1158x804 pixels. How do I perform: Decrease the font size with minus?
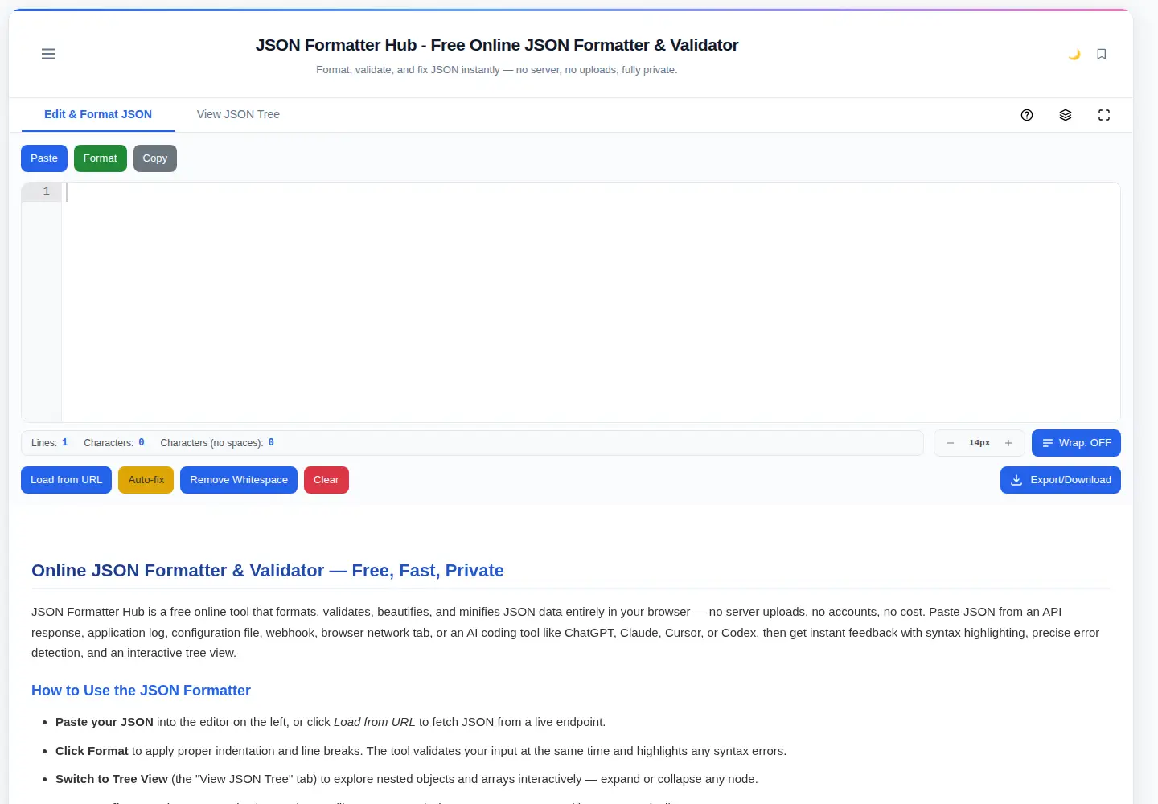(x=951, y=443)
